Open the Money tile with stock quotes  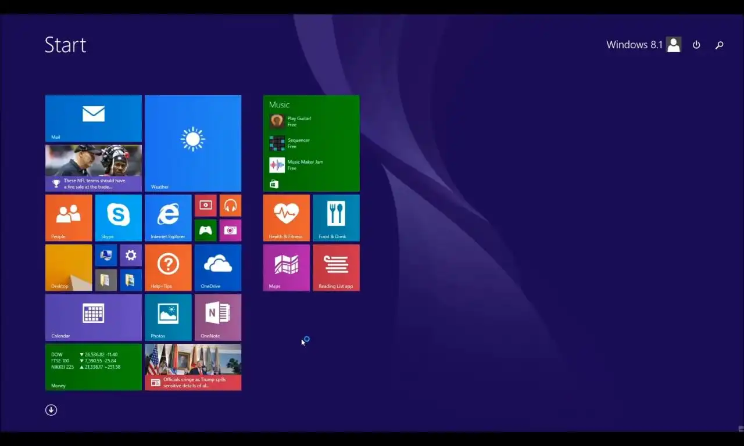coord(94,367)
